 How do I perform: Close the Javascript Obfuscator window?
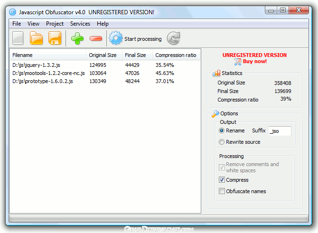[x=299, y=10]
